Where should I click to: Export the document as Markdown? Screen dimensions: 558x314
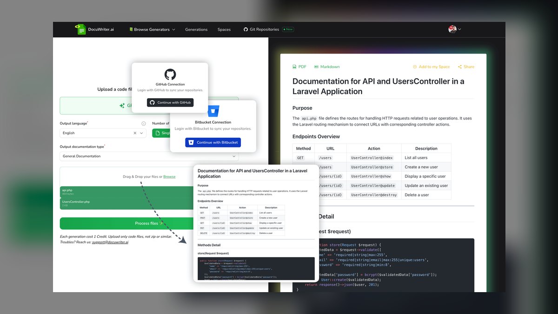pos(327,67)
